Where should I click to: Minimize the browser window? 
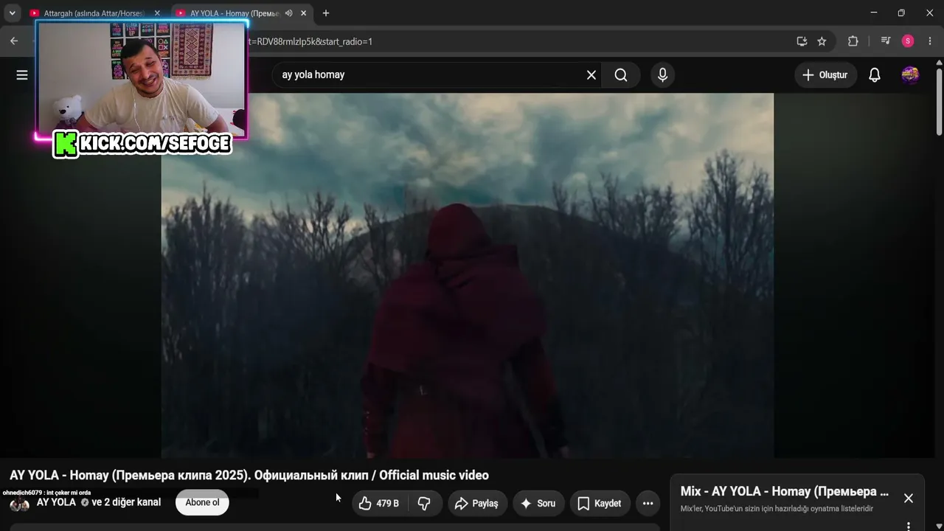pyautogui.click(x=874, y=13)
